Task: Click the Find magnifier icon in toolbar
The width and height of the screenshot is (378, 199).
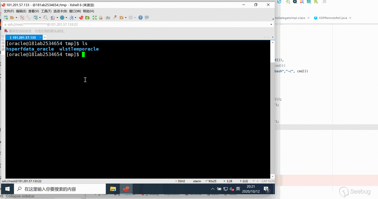Action: tap(46, 18)
